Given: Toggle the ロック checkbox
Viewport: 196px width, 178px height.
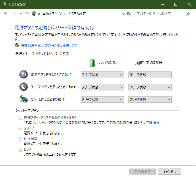Looking at the screenshot, I should click(21, 150).
